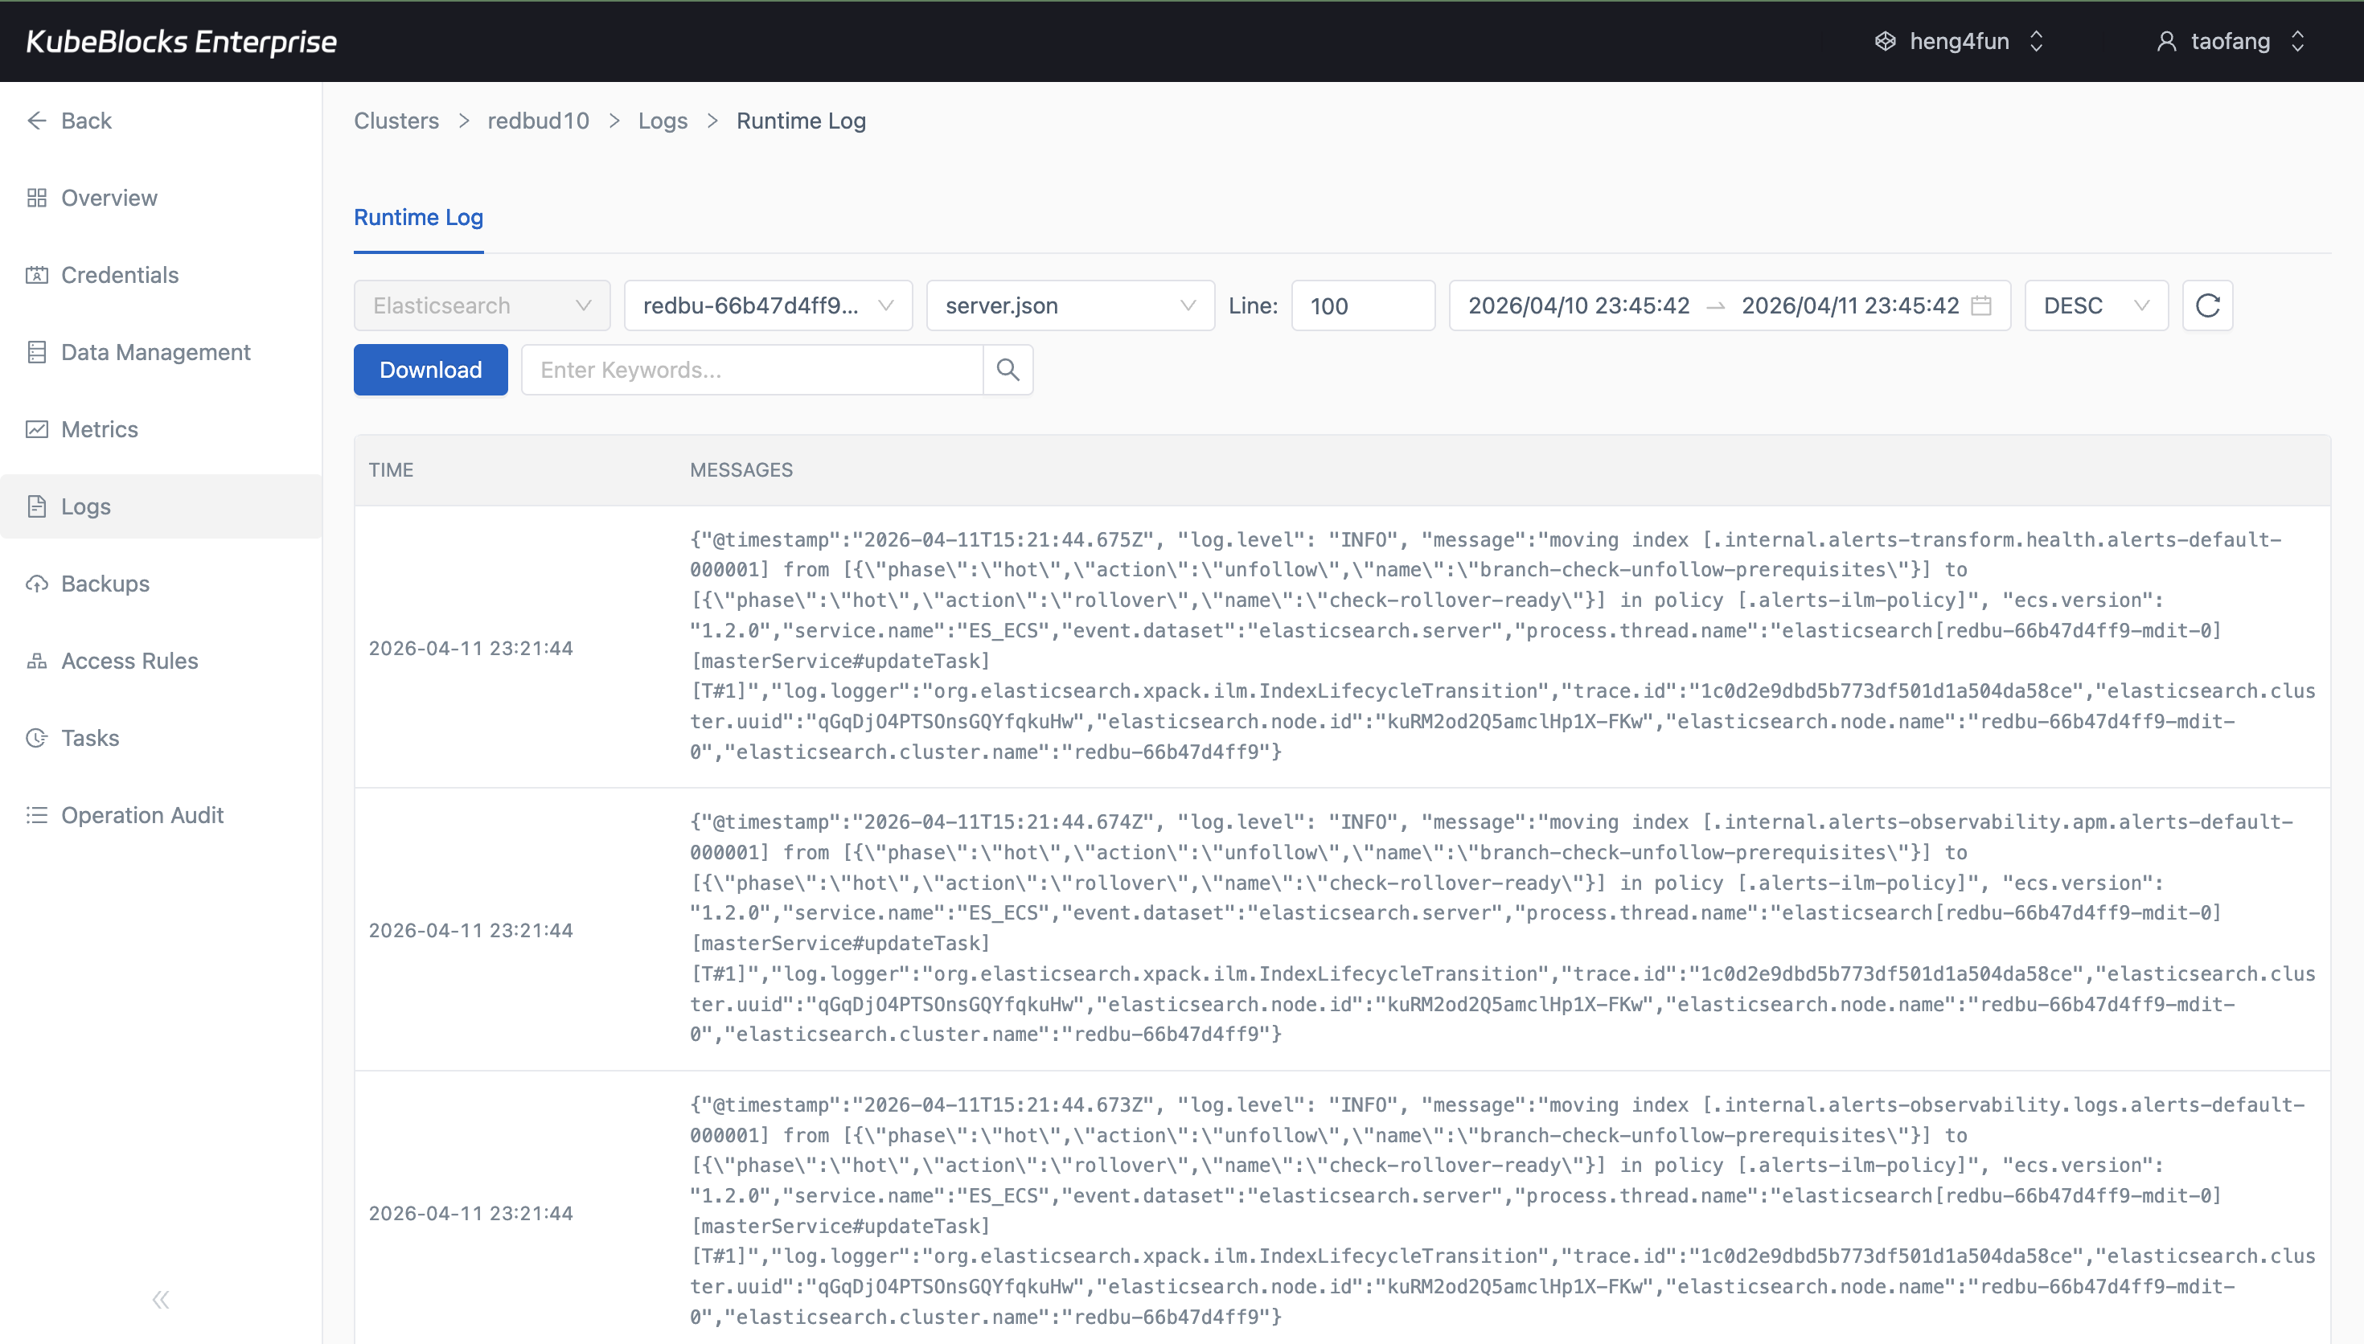Screen dimensions: 2364x1344
Task: Click the keyword search magnifier icon
Action: click(x=1008, y=370)
